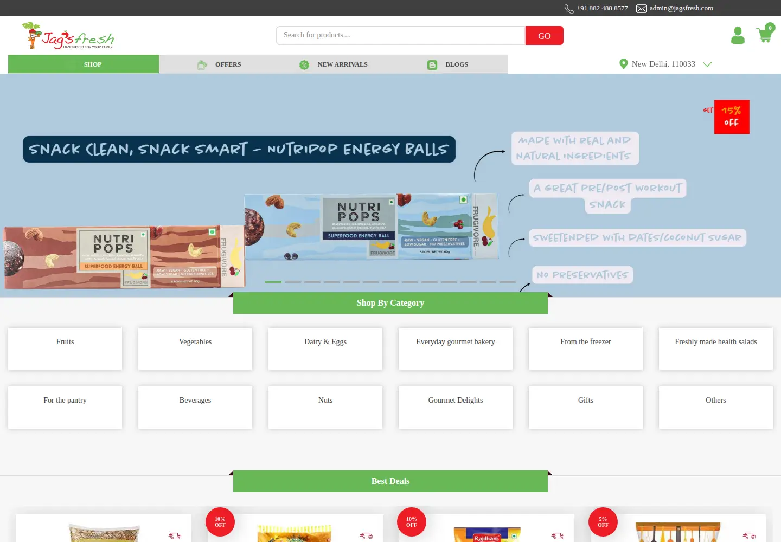Click delivery truck icon on second deal card

pyautogui.click(x=366, y=535)
